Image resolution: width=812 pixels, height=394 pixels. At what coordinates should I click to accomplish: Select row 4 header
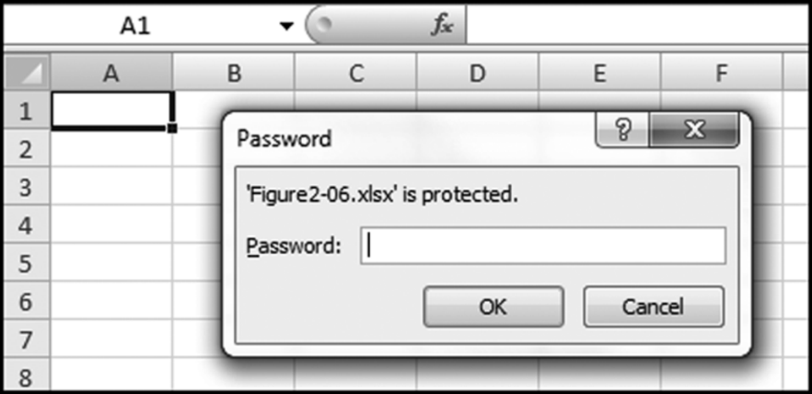click(26, 226)
